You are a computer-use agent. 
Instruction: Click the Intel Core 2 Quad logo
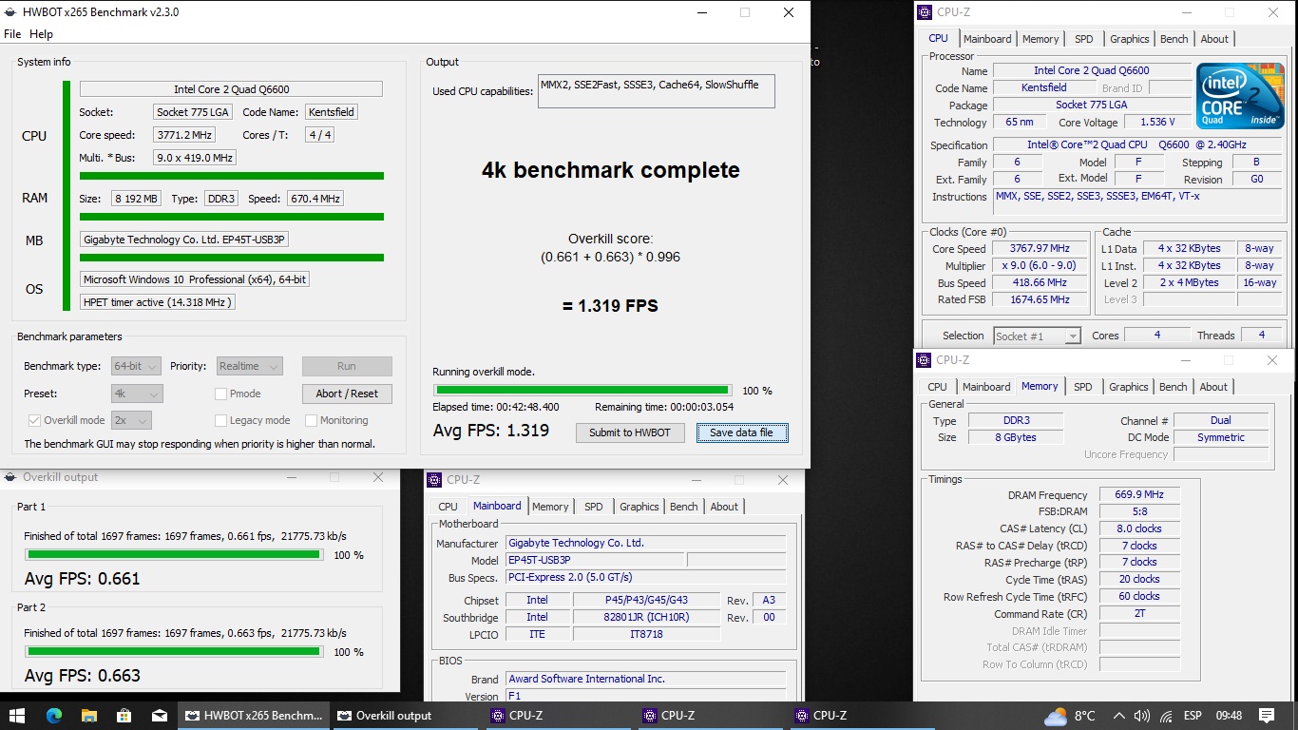tap(1240, 95)
